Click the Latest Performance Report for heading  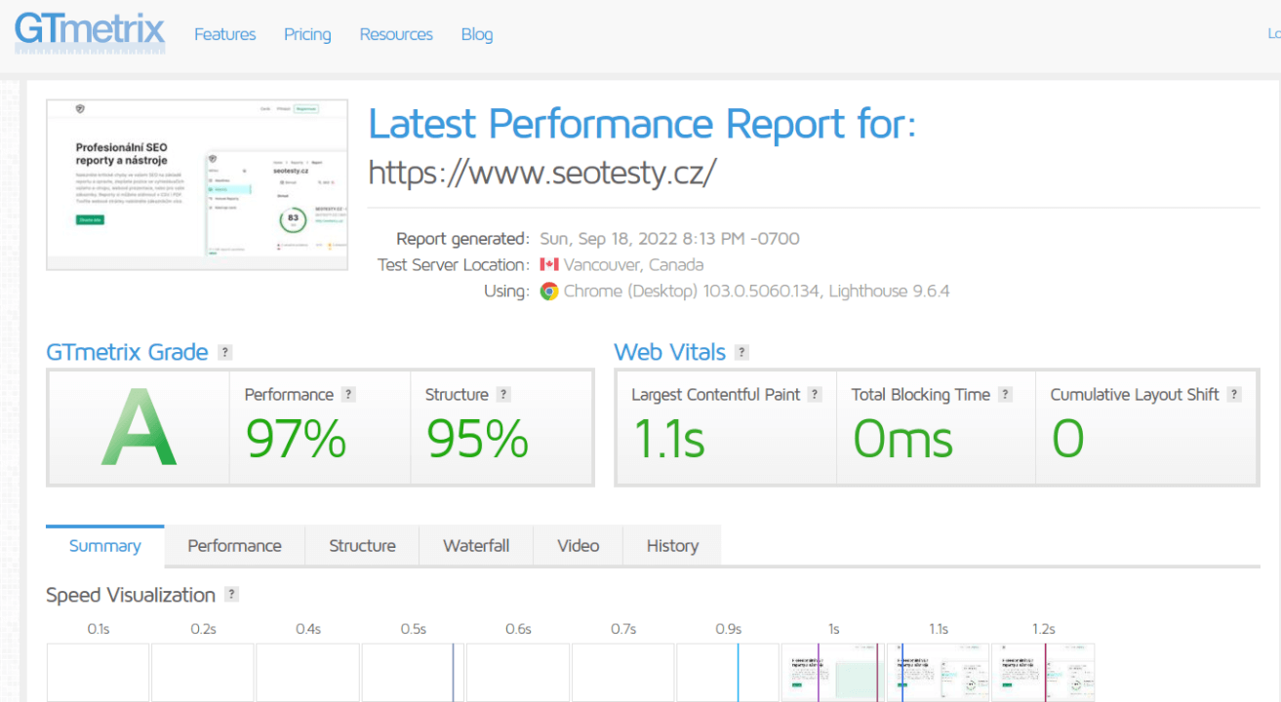click(642, 125)
